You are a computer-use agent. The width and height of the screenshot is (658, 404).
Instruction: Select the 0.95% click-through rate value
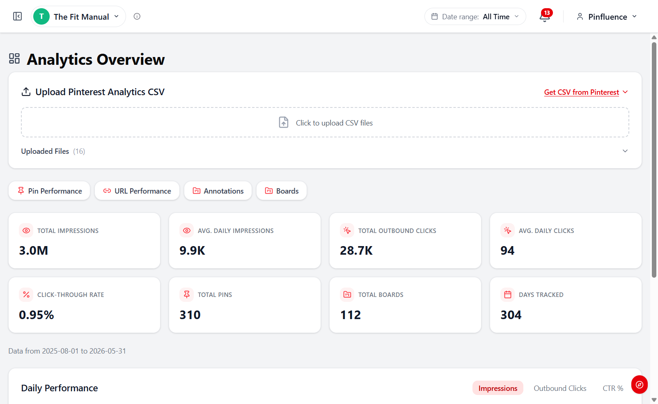37,315
